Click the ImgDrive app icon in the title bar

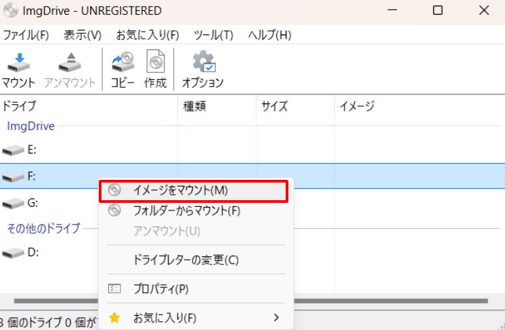[10, 10]
